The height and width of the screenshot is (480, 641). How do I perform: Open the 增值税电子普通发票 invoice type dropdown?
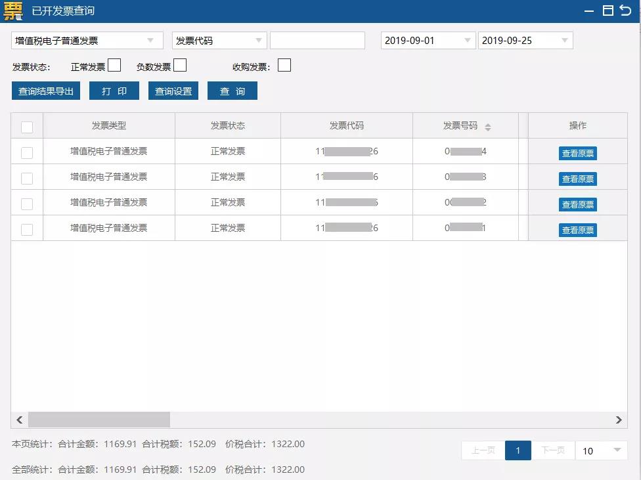pyautogui.click(x=87, y=41)
